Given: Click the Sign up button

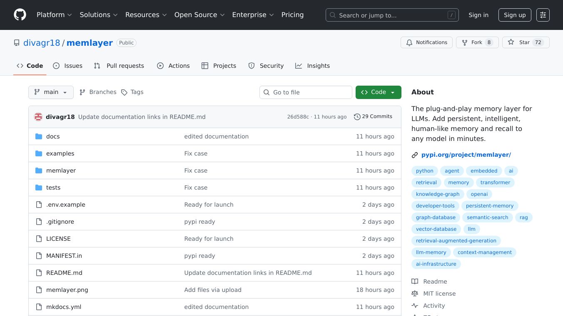Looking at the screenshot, I should pos(515,15).
